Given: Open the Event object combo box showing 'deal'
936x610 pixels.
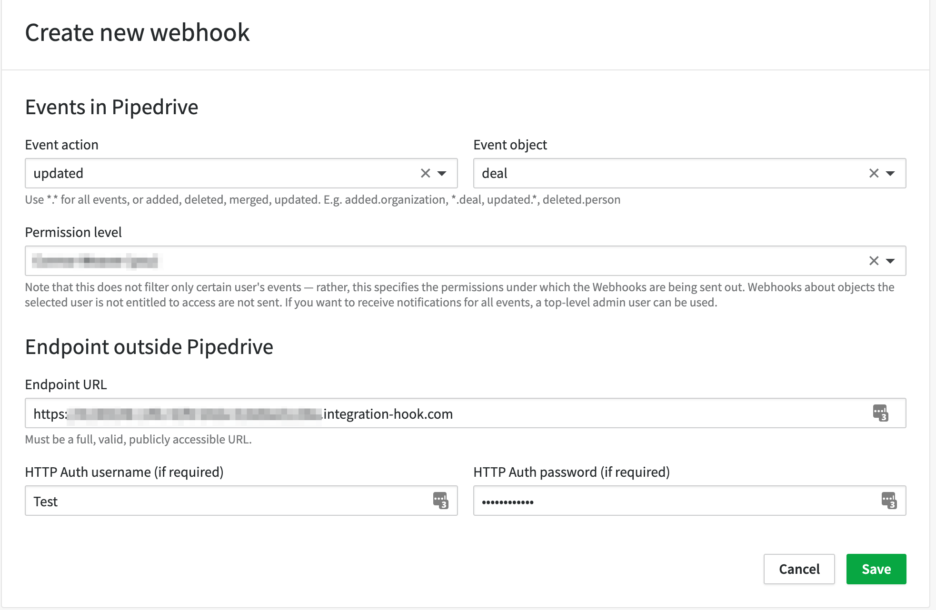Looking at the screenshot, I should (x=689, y=173).
